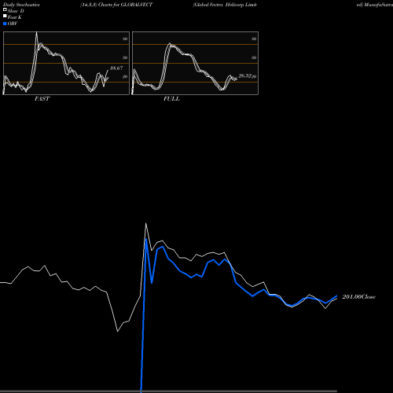Click the Slow D legend swatch
Screen dimensions: 393x393
click(5, 10)
